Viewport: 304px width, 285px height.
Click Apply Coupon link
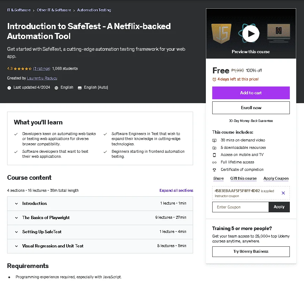pos(276,179)
